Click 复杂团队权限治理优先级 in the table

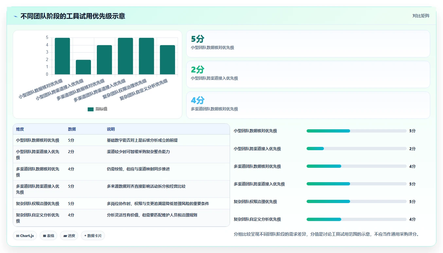tap(38, 204)
